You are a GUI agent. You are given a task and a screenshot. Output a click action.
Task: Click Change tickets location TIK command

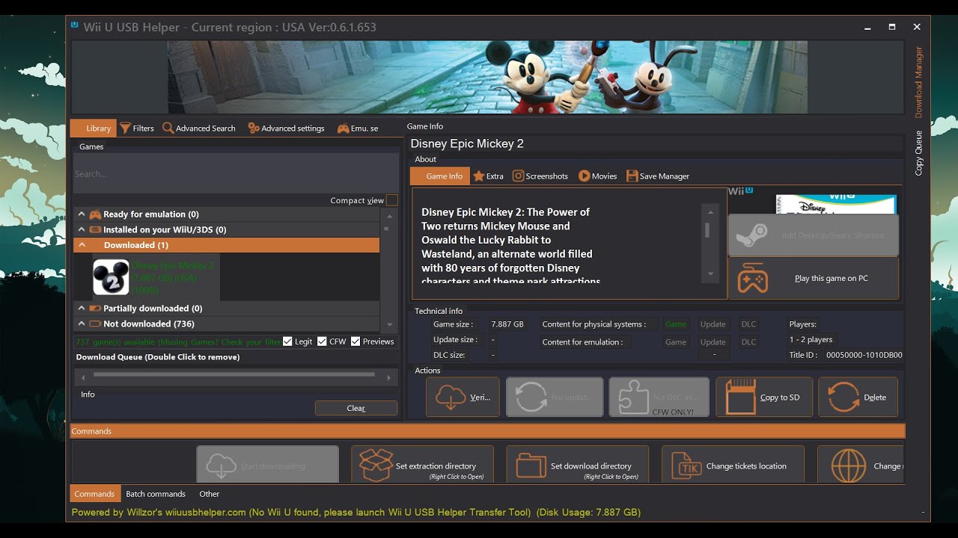click(x=733, y=465)
